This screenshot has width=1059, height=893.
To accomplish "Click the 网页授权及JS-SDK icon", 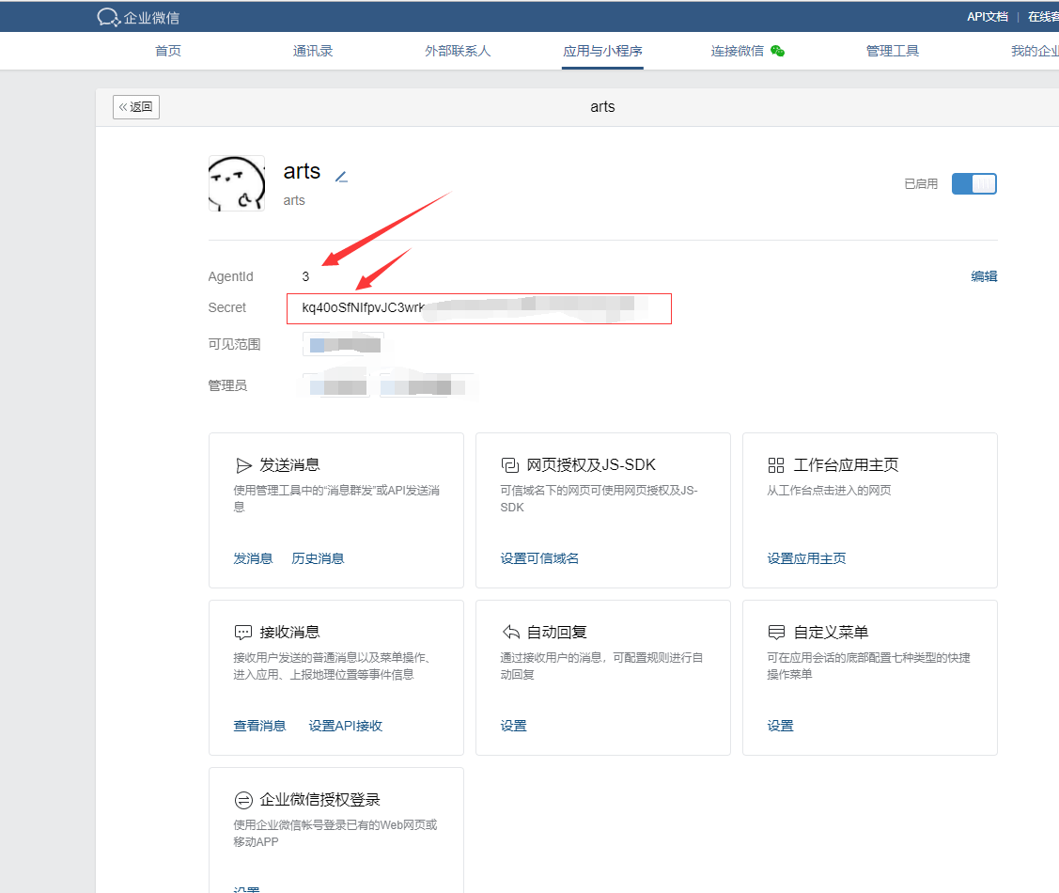I will (510, 464).
